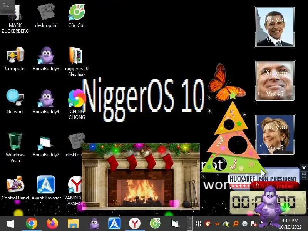
Task: Click the banana tray icon
Action: pos(226,224)
